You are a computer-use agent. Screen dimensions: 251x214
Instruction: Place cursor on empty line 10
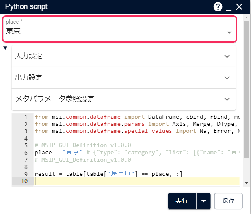[137, 181]
